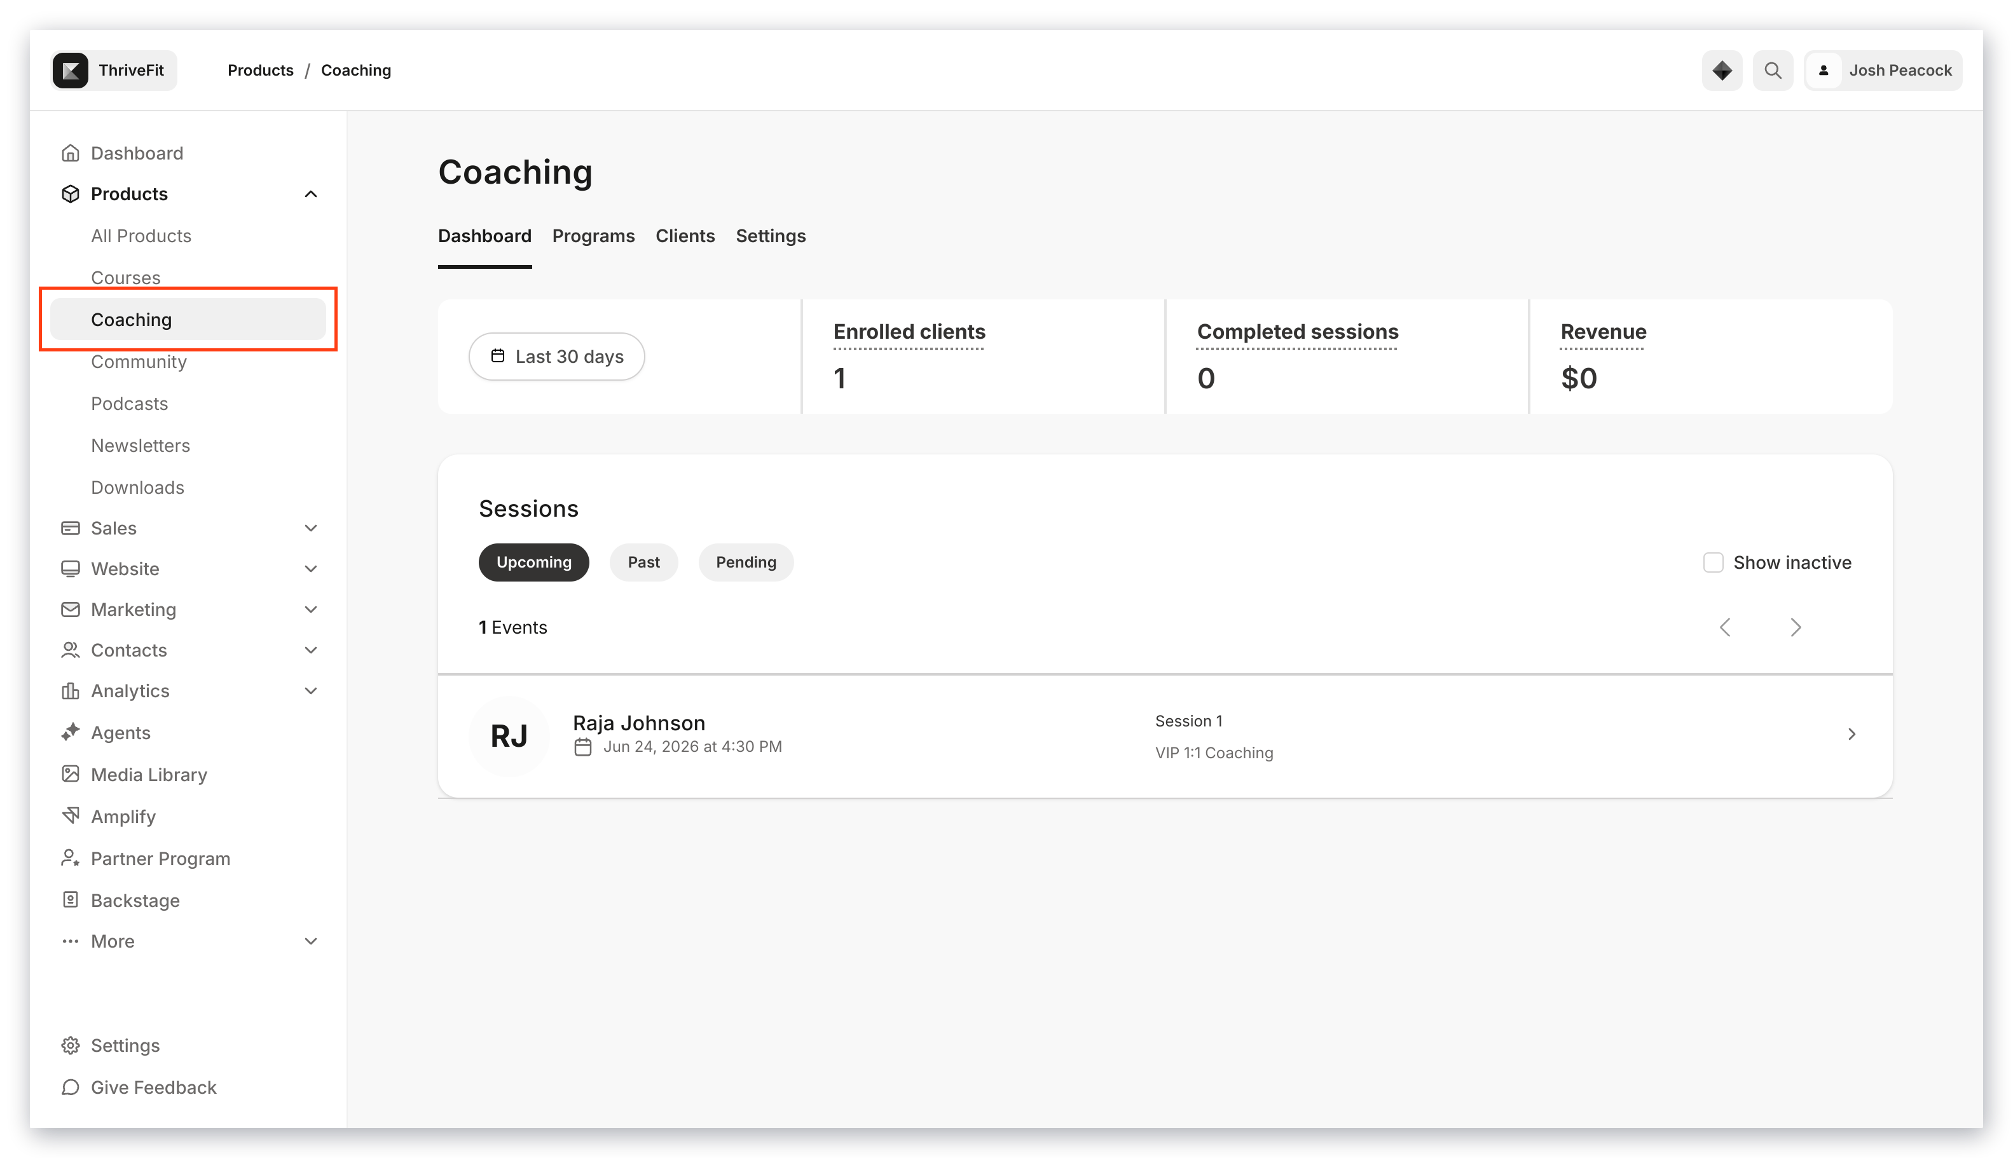Go to next events page arrow
Image resolution: width=2013 pixels, height=1158 pixels.
coord(1796,627)
